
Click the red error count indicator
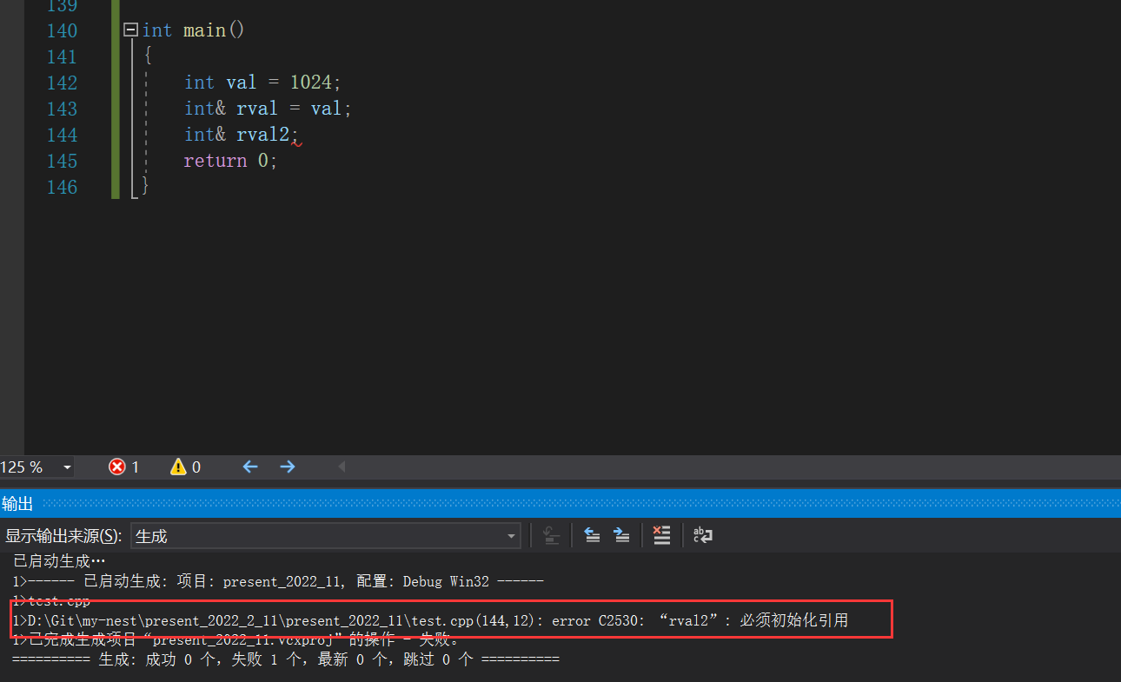click(x=123, y=467)
